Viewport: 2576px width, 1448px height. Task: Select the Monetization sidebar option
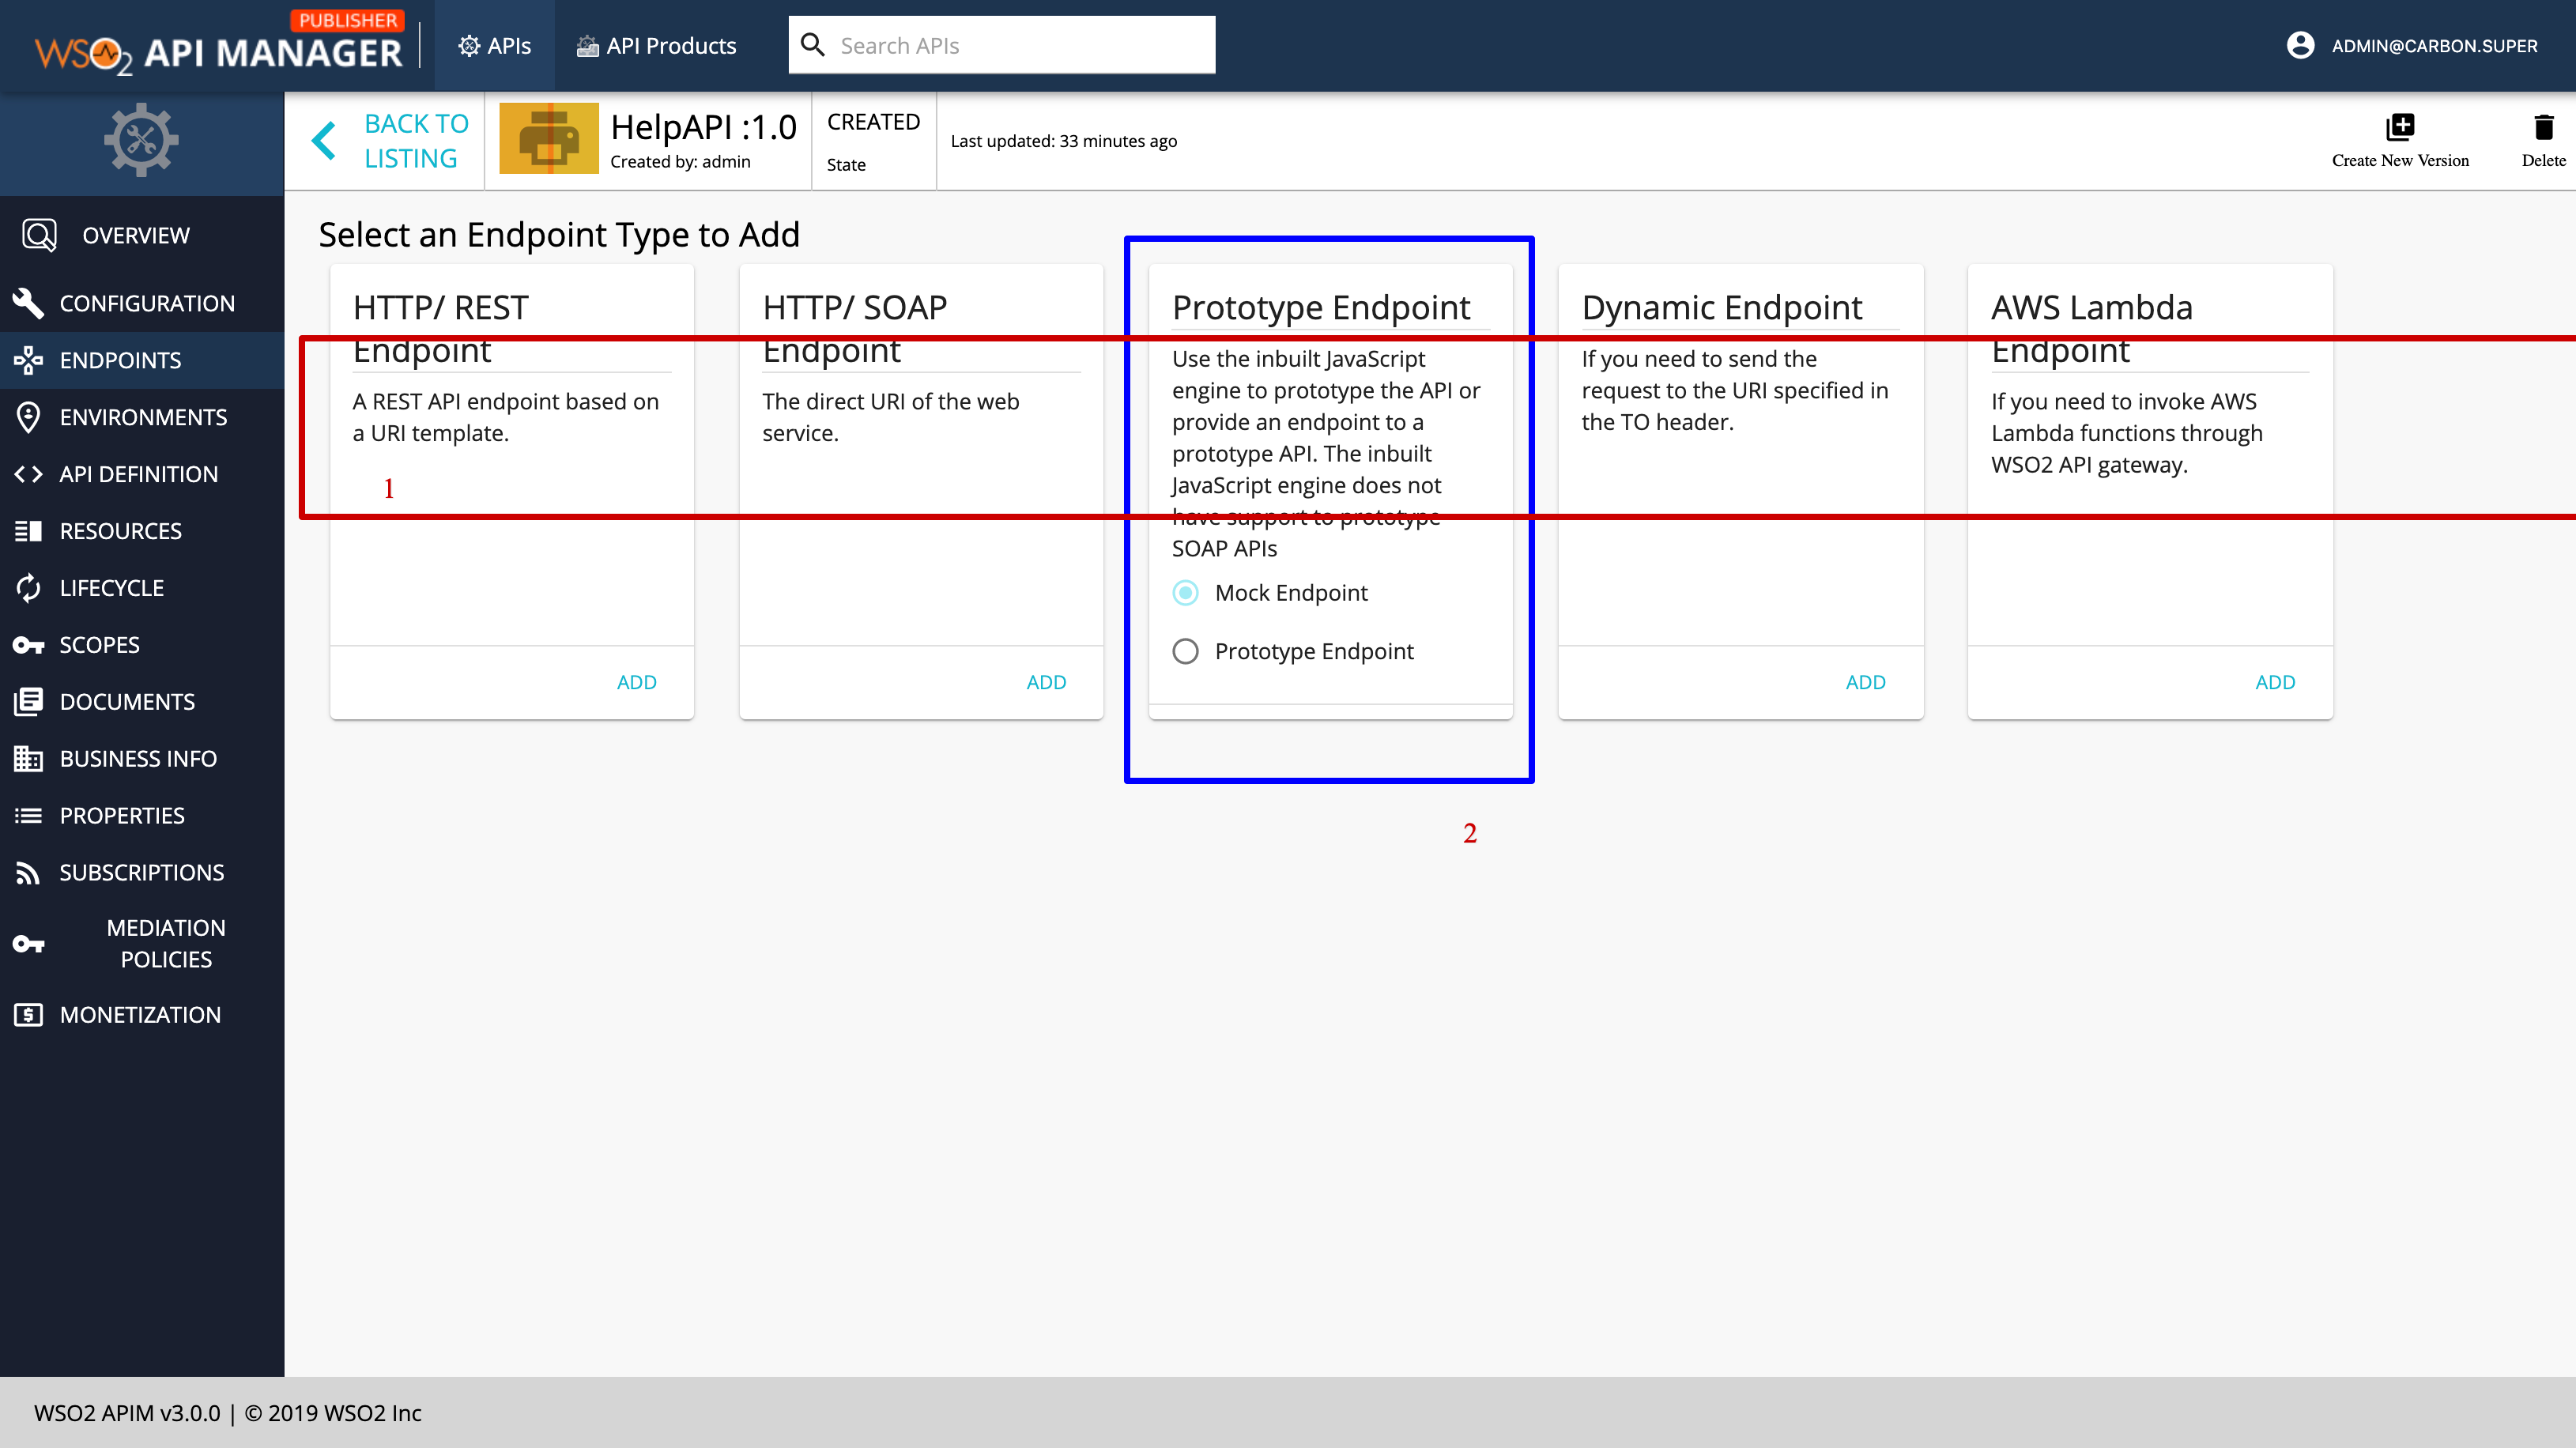point(141,1013)
